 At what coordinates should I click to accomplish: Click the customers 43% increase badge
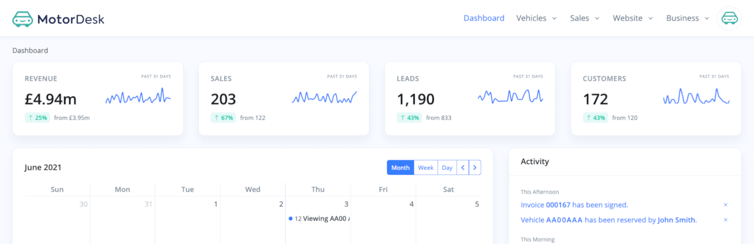(595, 118)
